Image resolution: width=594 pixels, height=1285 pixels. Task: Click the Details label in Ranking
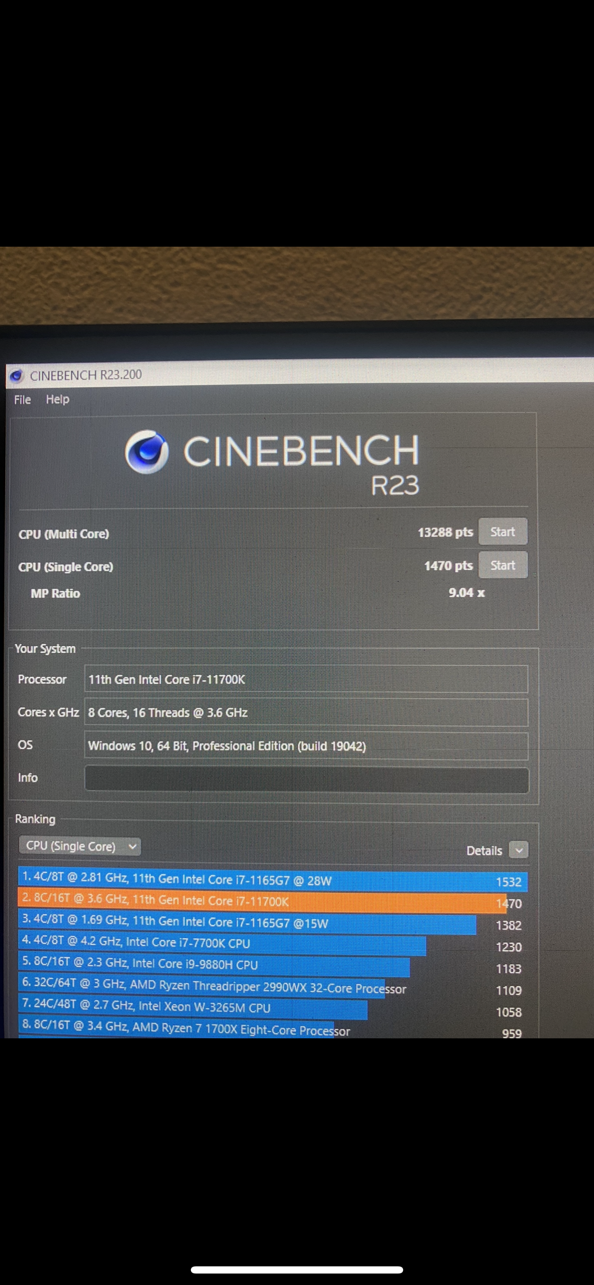[x=484, y=850]
